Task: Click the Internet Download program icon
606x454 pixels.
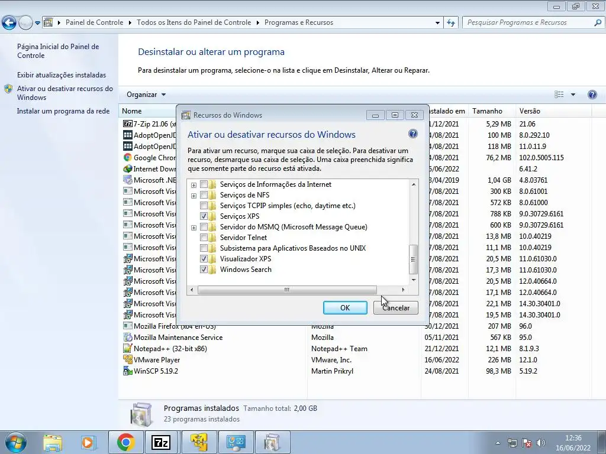Action: [x=128, y=168]
